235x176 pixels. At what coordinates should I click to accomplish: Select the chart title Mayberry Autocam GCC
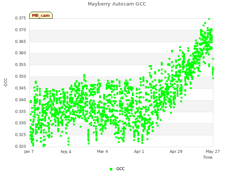pos(117,4)
